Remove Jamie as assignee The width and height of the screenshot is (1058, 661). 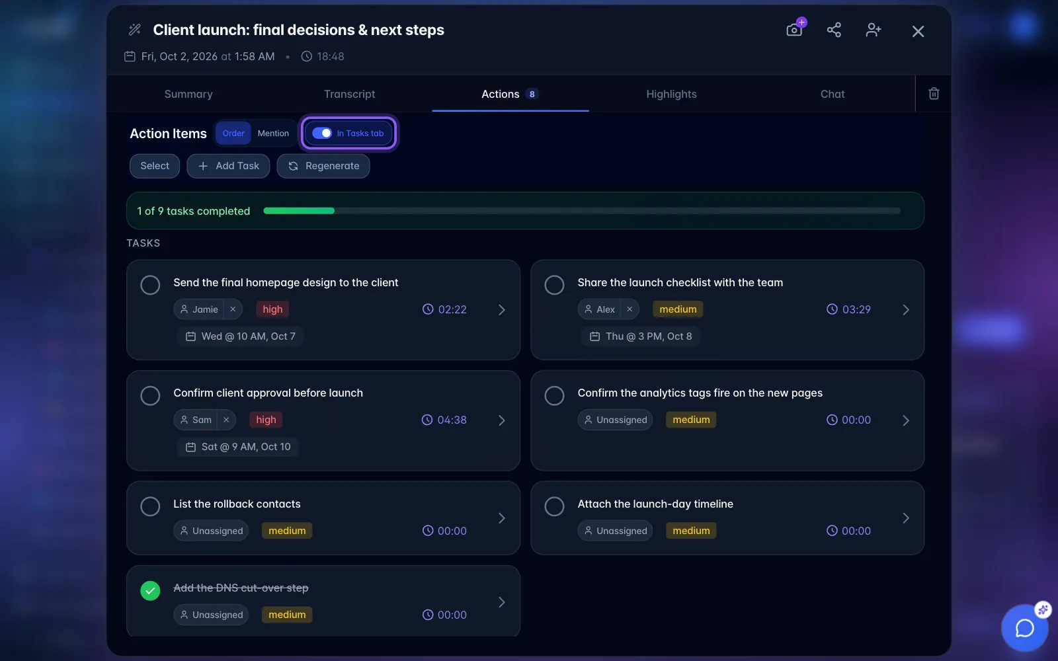coord(233,309)
